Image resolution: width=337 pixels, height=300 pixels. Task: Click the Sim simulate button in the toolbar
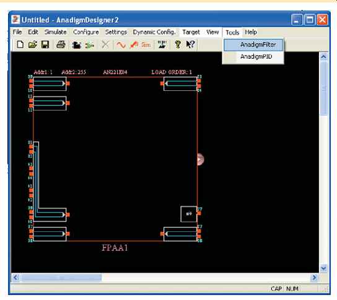[x=146, y=45]
